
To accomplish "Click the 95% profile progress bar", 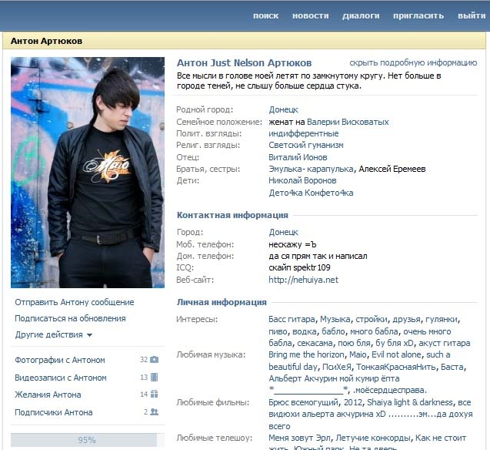I will point(86,440).
